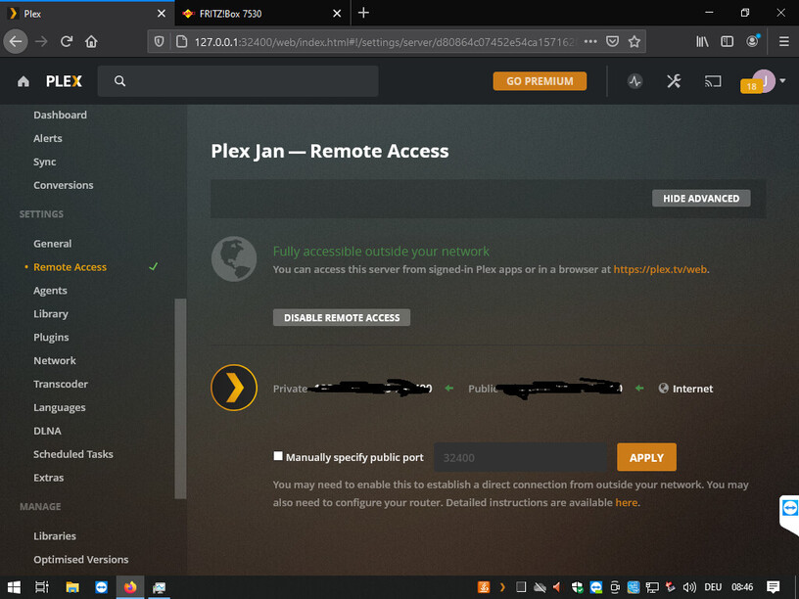Reload the current page
This screenshot has width=799, height=599.
67,41
